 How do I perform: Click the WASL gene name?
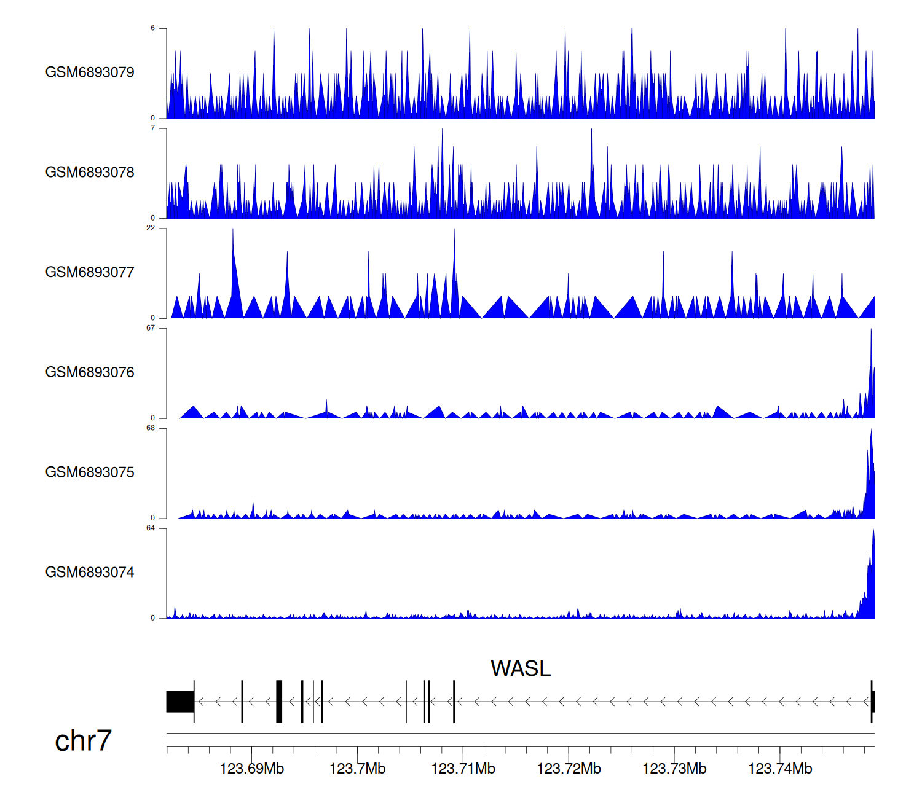[x=521, y=668]
